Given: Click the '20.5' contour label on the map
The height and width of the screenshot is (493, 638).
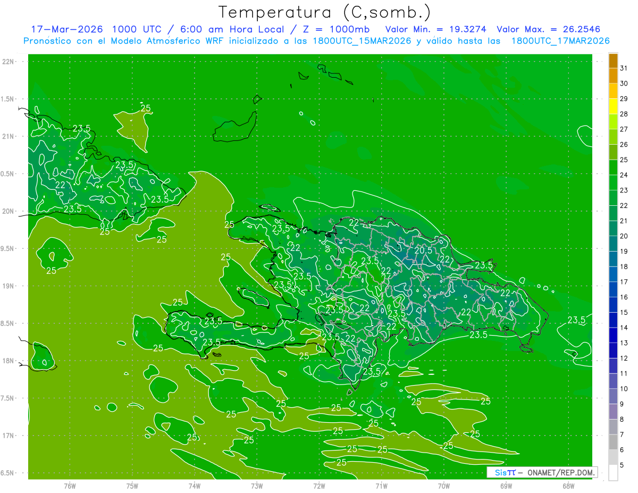Looking at the screenshot, I should pos(423,250).
